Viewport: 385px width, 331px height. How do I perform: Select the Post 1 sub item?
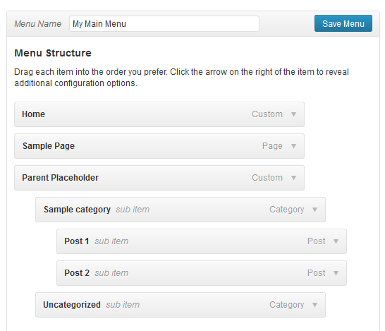[x=202, y=241]
